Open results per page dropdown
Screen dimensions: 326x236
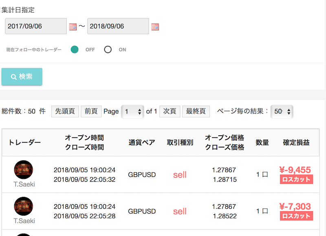coord(282,111)
